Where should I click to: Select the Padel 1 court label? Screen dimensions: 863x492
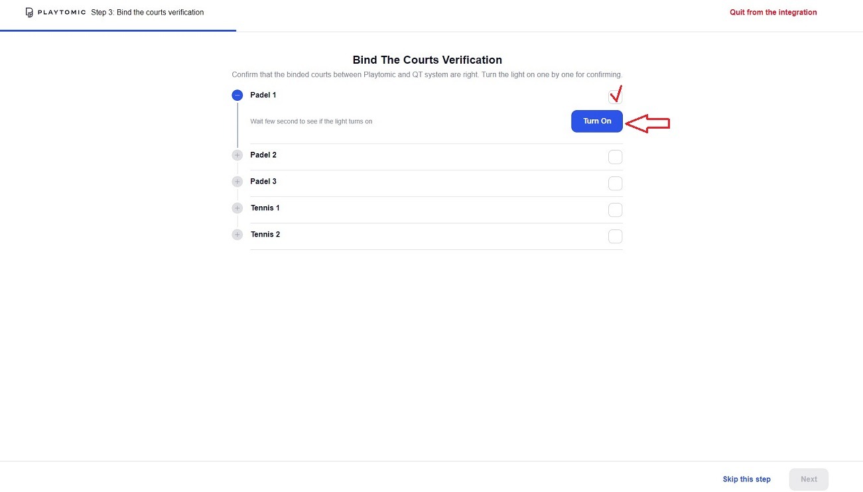click(x=263, y=95)
